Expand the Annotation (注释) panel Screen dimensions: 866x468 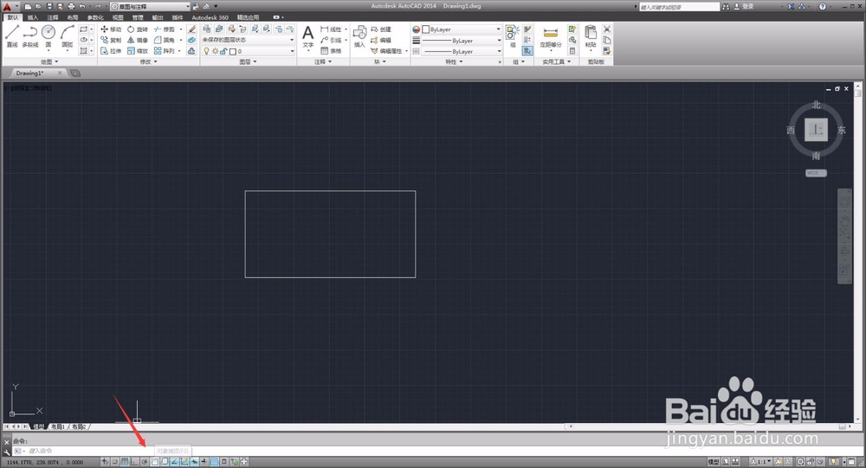323,61
